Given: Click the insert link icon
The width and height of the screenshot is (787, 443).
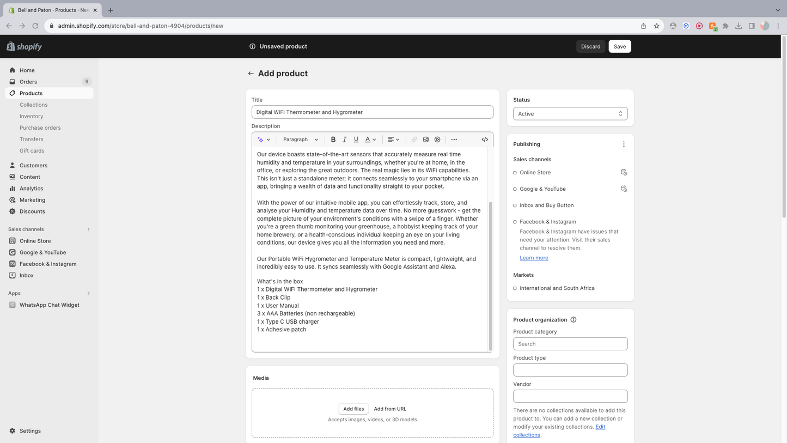Looking at the screenshot, I should pyautogui.click(x=414, y=139).
